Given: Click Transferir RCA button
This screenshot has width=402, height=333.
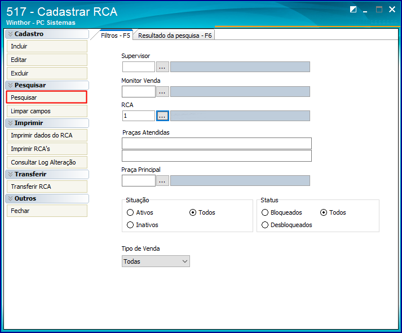Looking at the screenshot, I should click(x=47, y=187).
